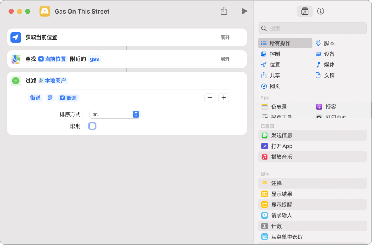Minimize the shortcut editor window
This screenshot has height=245, width=372.
pos(20,11)
